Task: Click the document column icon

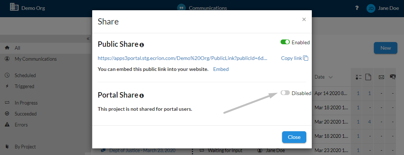Action: pos(369,77)
